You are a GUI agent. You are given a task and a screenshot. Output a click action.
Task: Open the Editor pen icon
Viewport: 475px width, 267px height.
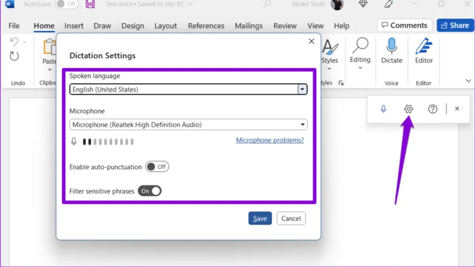424,46
